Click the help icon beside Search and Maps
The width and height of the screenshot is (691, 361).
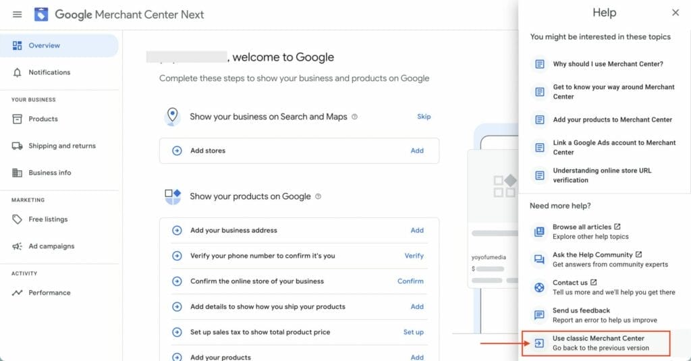(355, 117)
